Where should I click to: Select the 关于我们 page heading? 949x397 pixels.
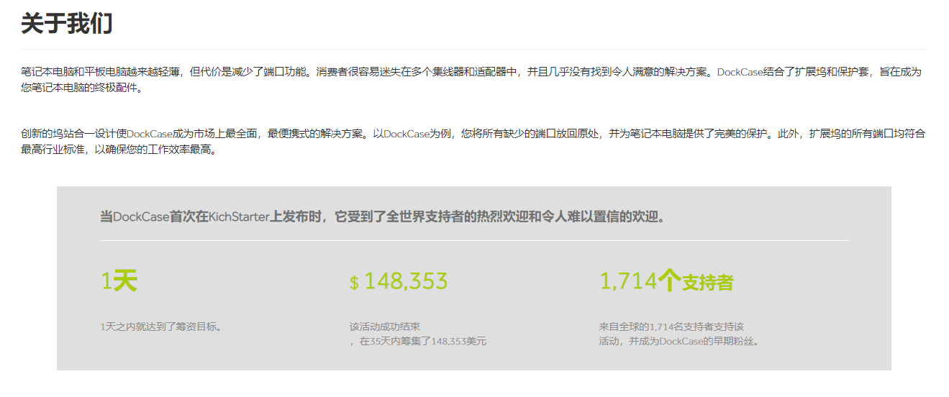[x=67, y=23]
